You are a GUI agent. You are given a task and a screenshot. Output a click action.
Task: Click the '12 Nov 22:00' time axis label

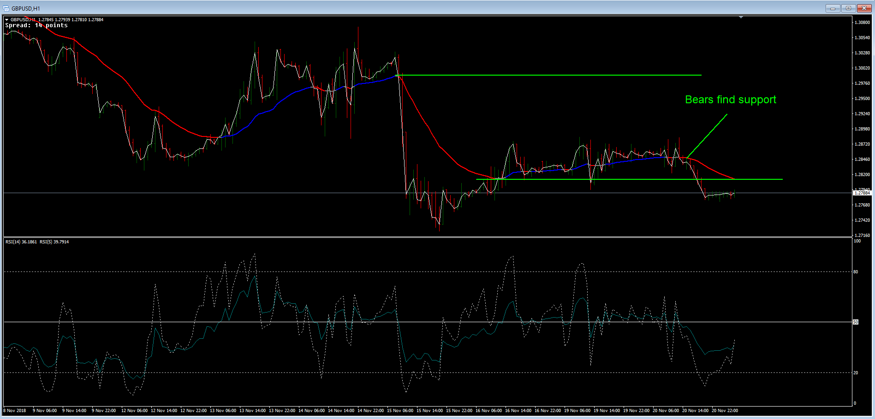tap(193, 410)
